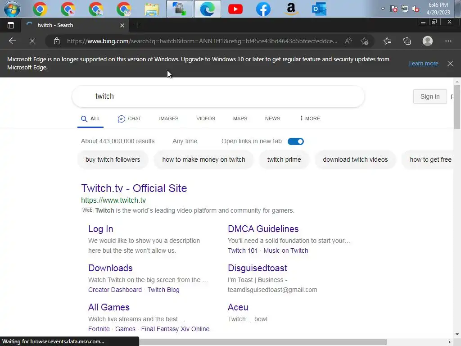This screenshot has height=346, width=461.
Task: Open YouTube shortcut in taskbar
Action: 235,9
